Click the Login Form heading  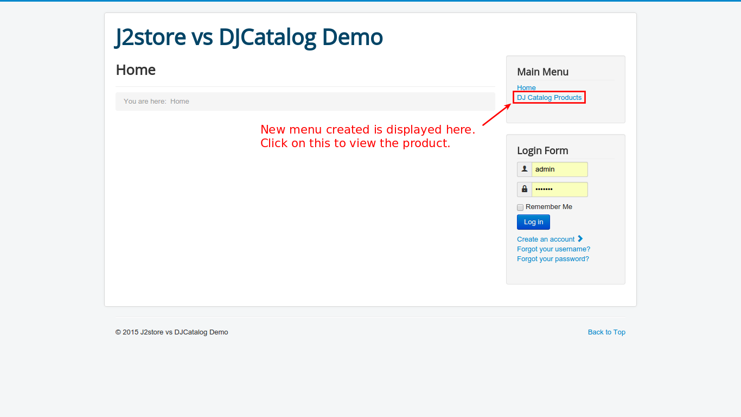tap(542, 150)
